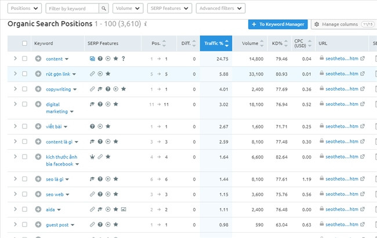This screenshot has height=238, width=377.
Task: Click the crown SERP feature icon for 'kích thước ảnh bìa facebook'
Action: click(92, 157)
